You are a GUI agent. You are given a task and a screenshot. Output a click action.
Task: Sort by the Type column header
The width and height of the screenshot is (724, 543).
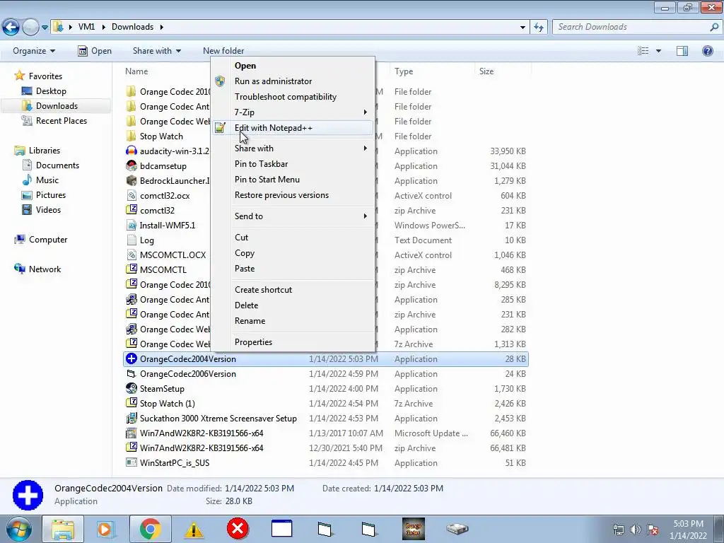click(404, 71)
